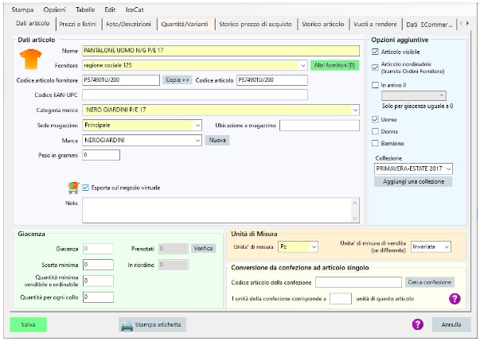
Task: Enable the In arrivo il checkbox
Action: point(375,85)
